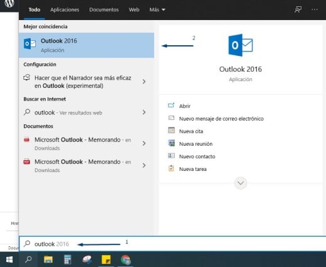Click the Nuevo contacto card icon
Screen dimensions: 326x267
[x=171, y=156]
